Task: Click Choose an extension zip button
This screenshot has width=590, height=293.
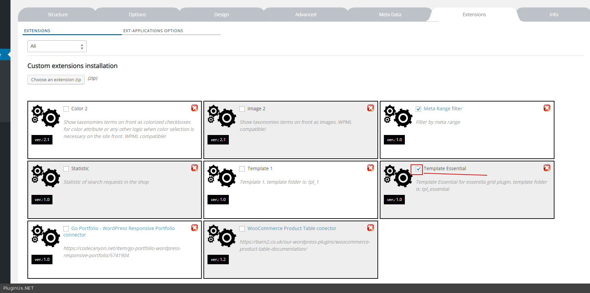Action: click(x=56, y=80)
